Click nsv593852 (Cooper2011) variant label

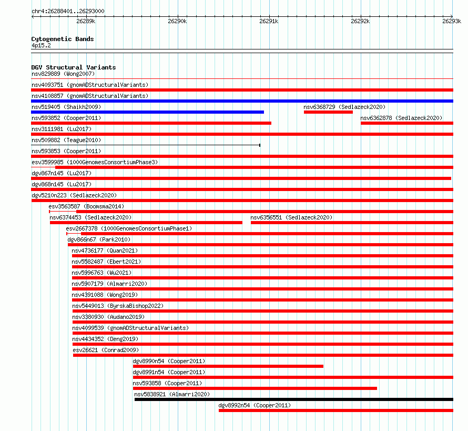point(66,118)
